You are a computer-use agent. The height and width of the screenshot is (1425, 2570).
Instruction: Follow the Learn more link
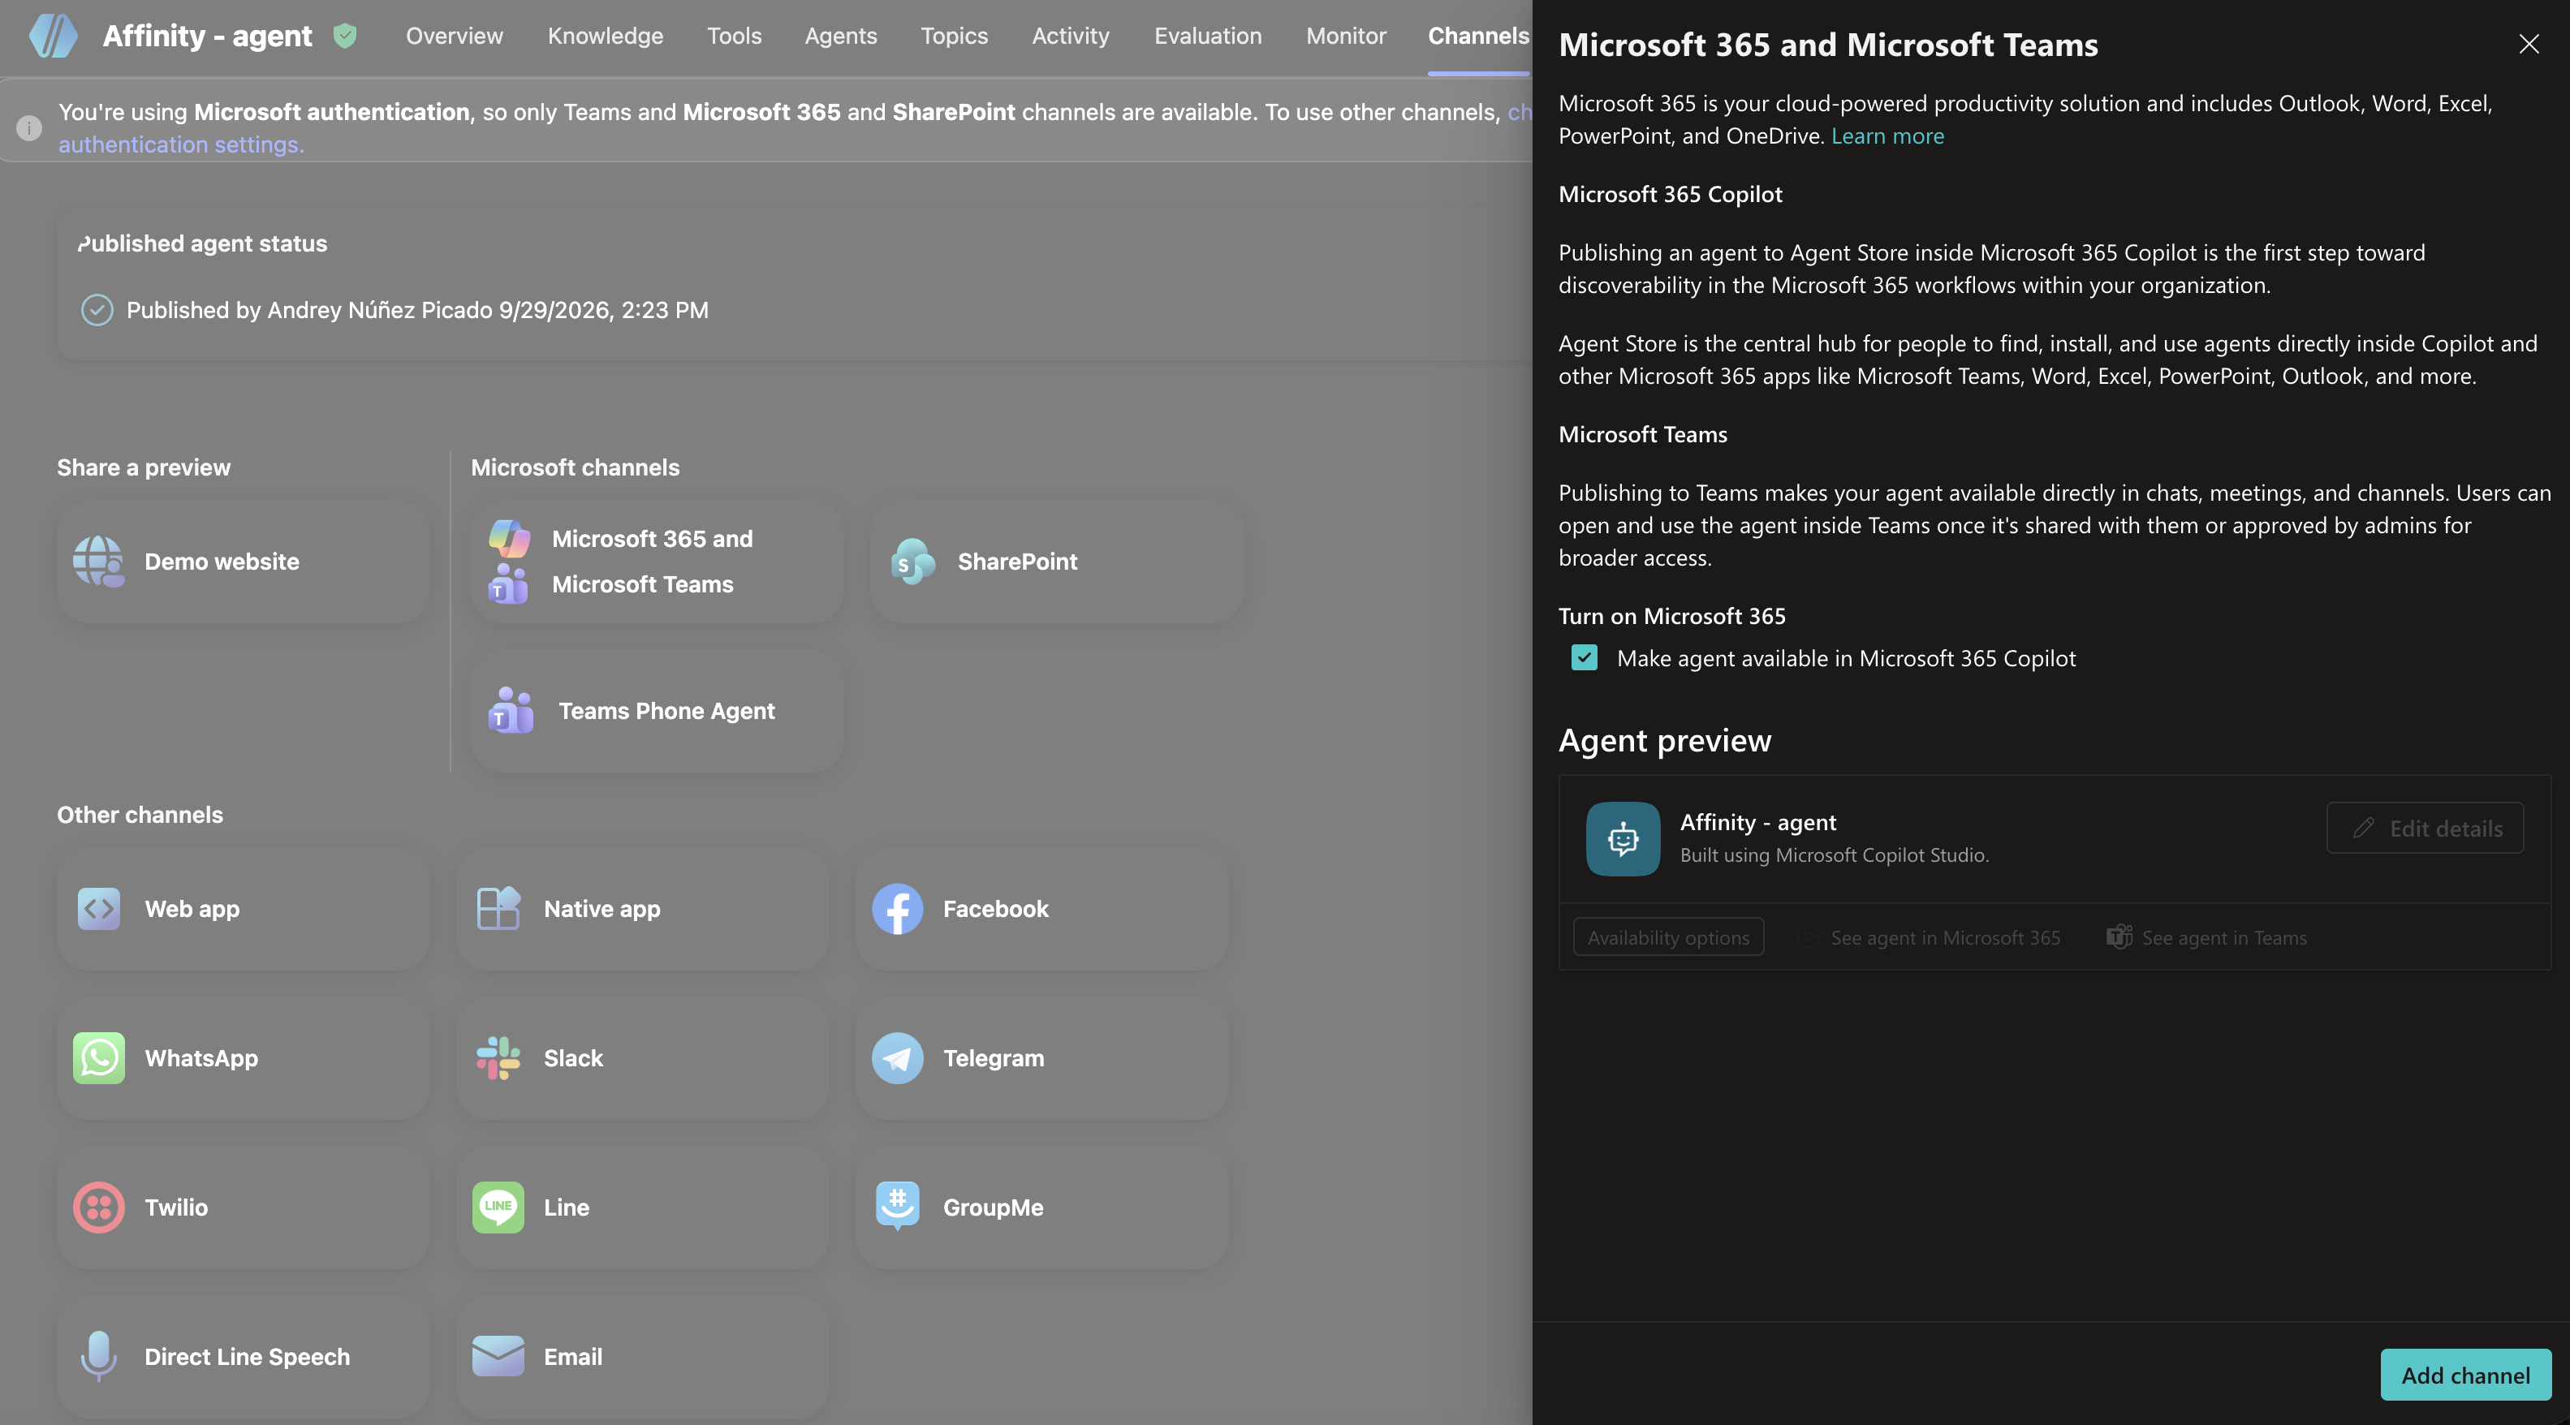[x=1887, y=136]
